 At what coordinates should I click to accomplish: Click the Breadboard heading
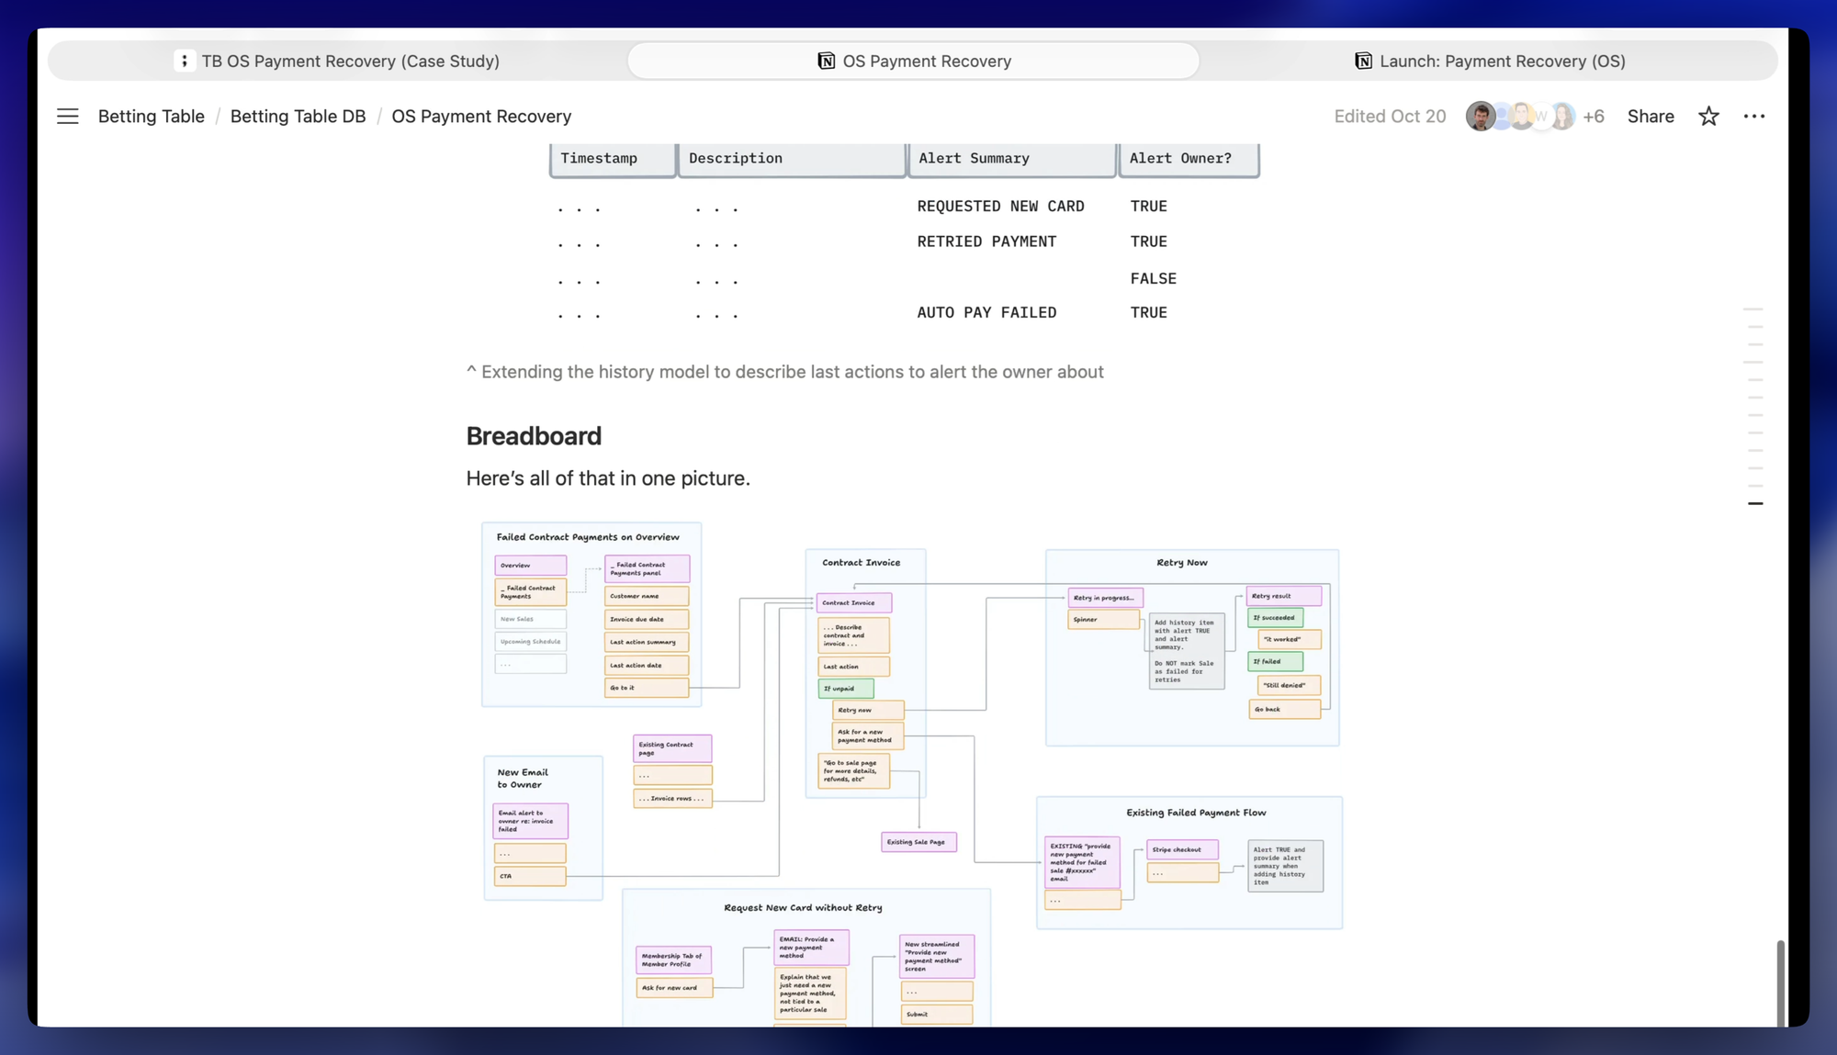tap(534, 436)
